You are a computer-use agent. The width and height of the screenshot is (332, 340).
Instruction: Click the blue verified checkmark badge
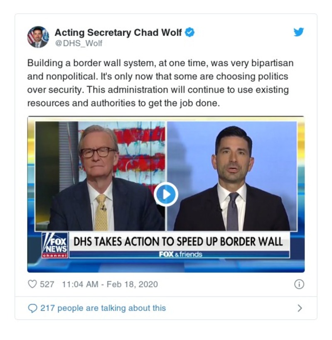pos(190,32)
